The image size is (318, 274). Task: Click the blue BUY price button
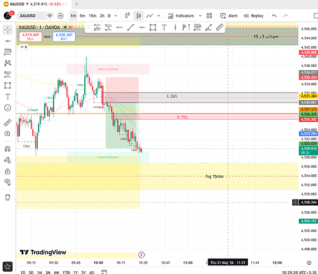pyautogui.click(x=64, y=37)
